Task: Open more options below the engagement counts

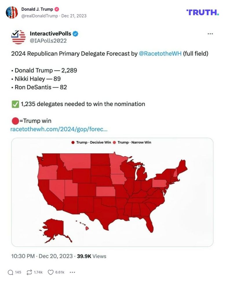Action: pos(72,272)
